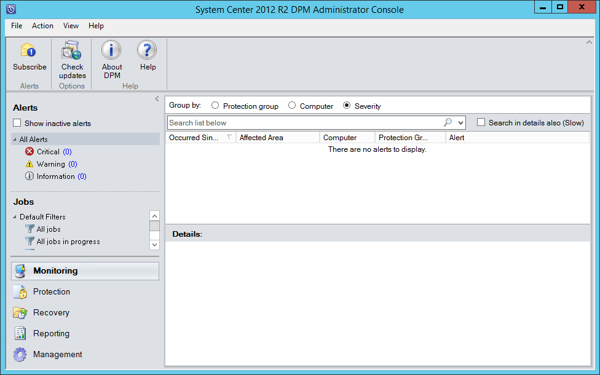
Task: Click the Subscribe alerts icon
Action: (28, 50)
